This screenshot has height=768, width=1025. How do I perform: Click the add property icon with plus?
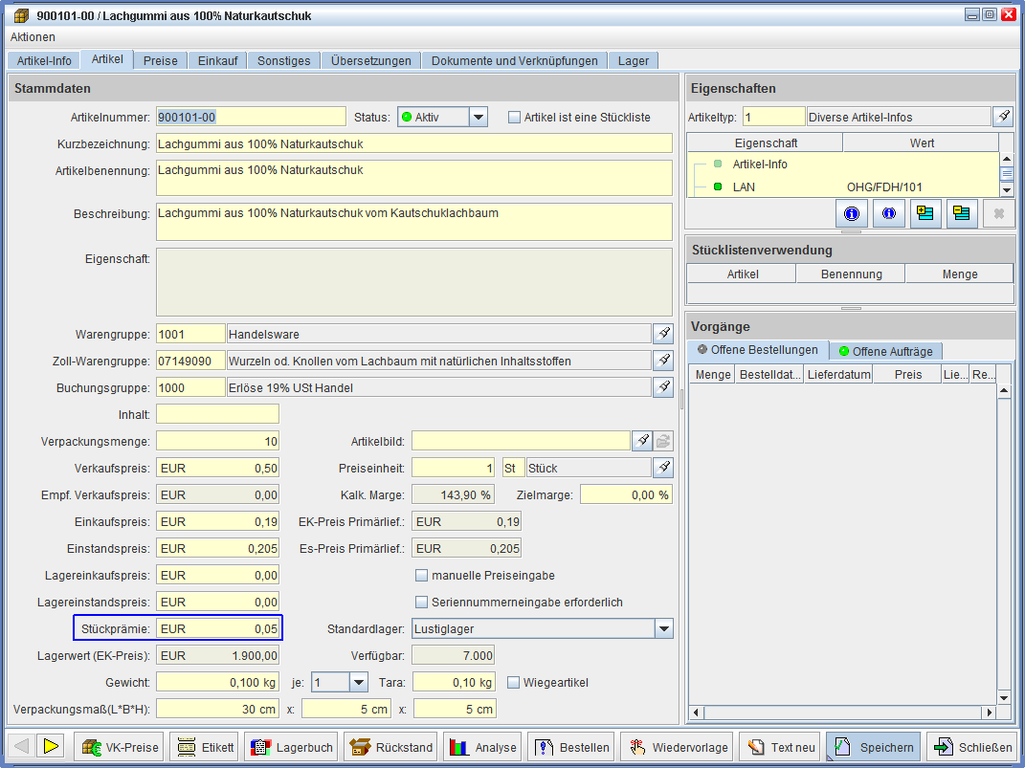tap(925, 213)
